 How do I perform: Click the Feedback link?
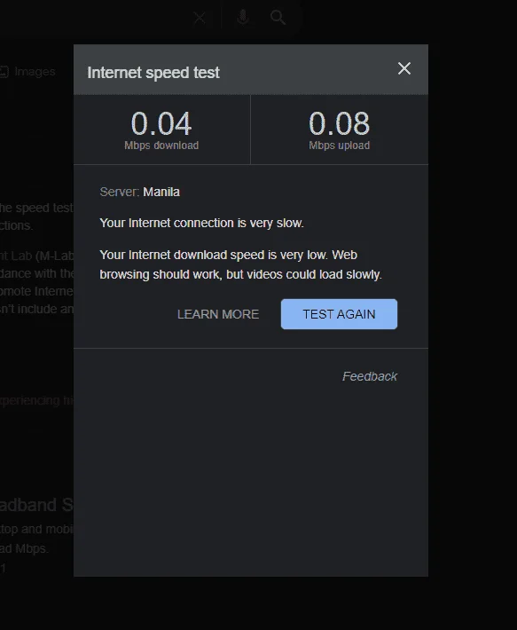click(x=369, y=376)
